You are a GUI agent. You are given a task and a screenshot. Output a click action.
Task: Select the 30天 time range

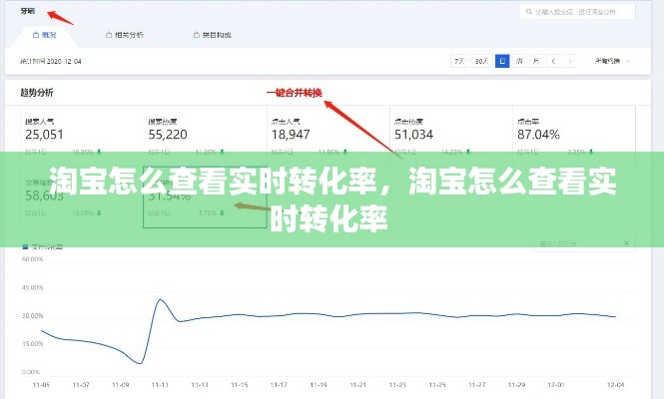[482, 61]
